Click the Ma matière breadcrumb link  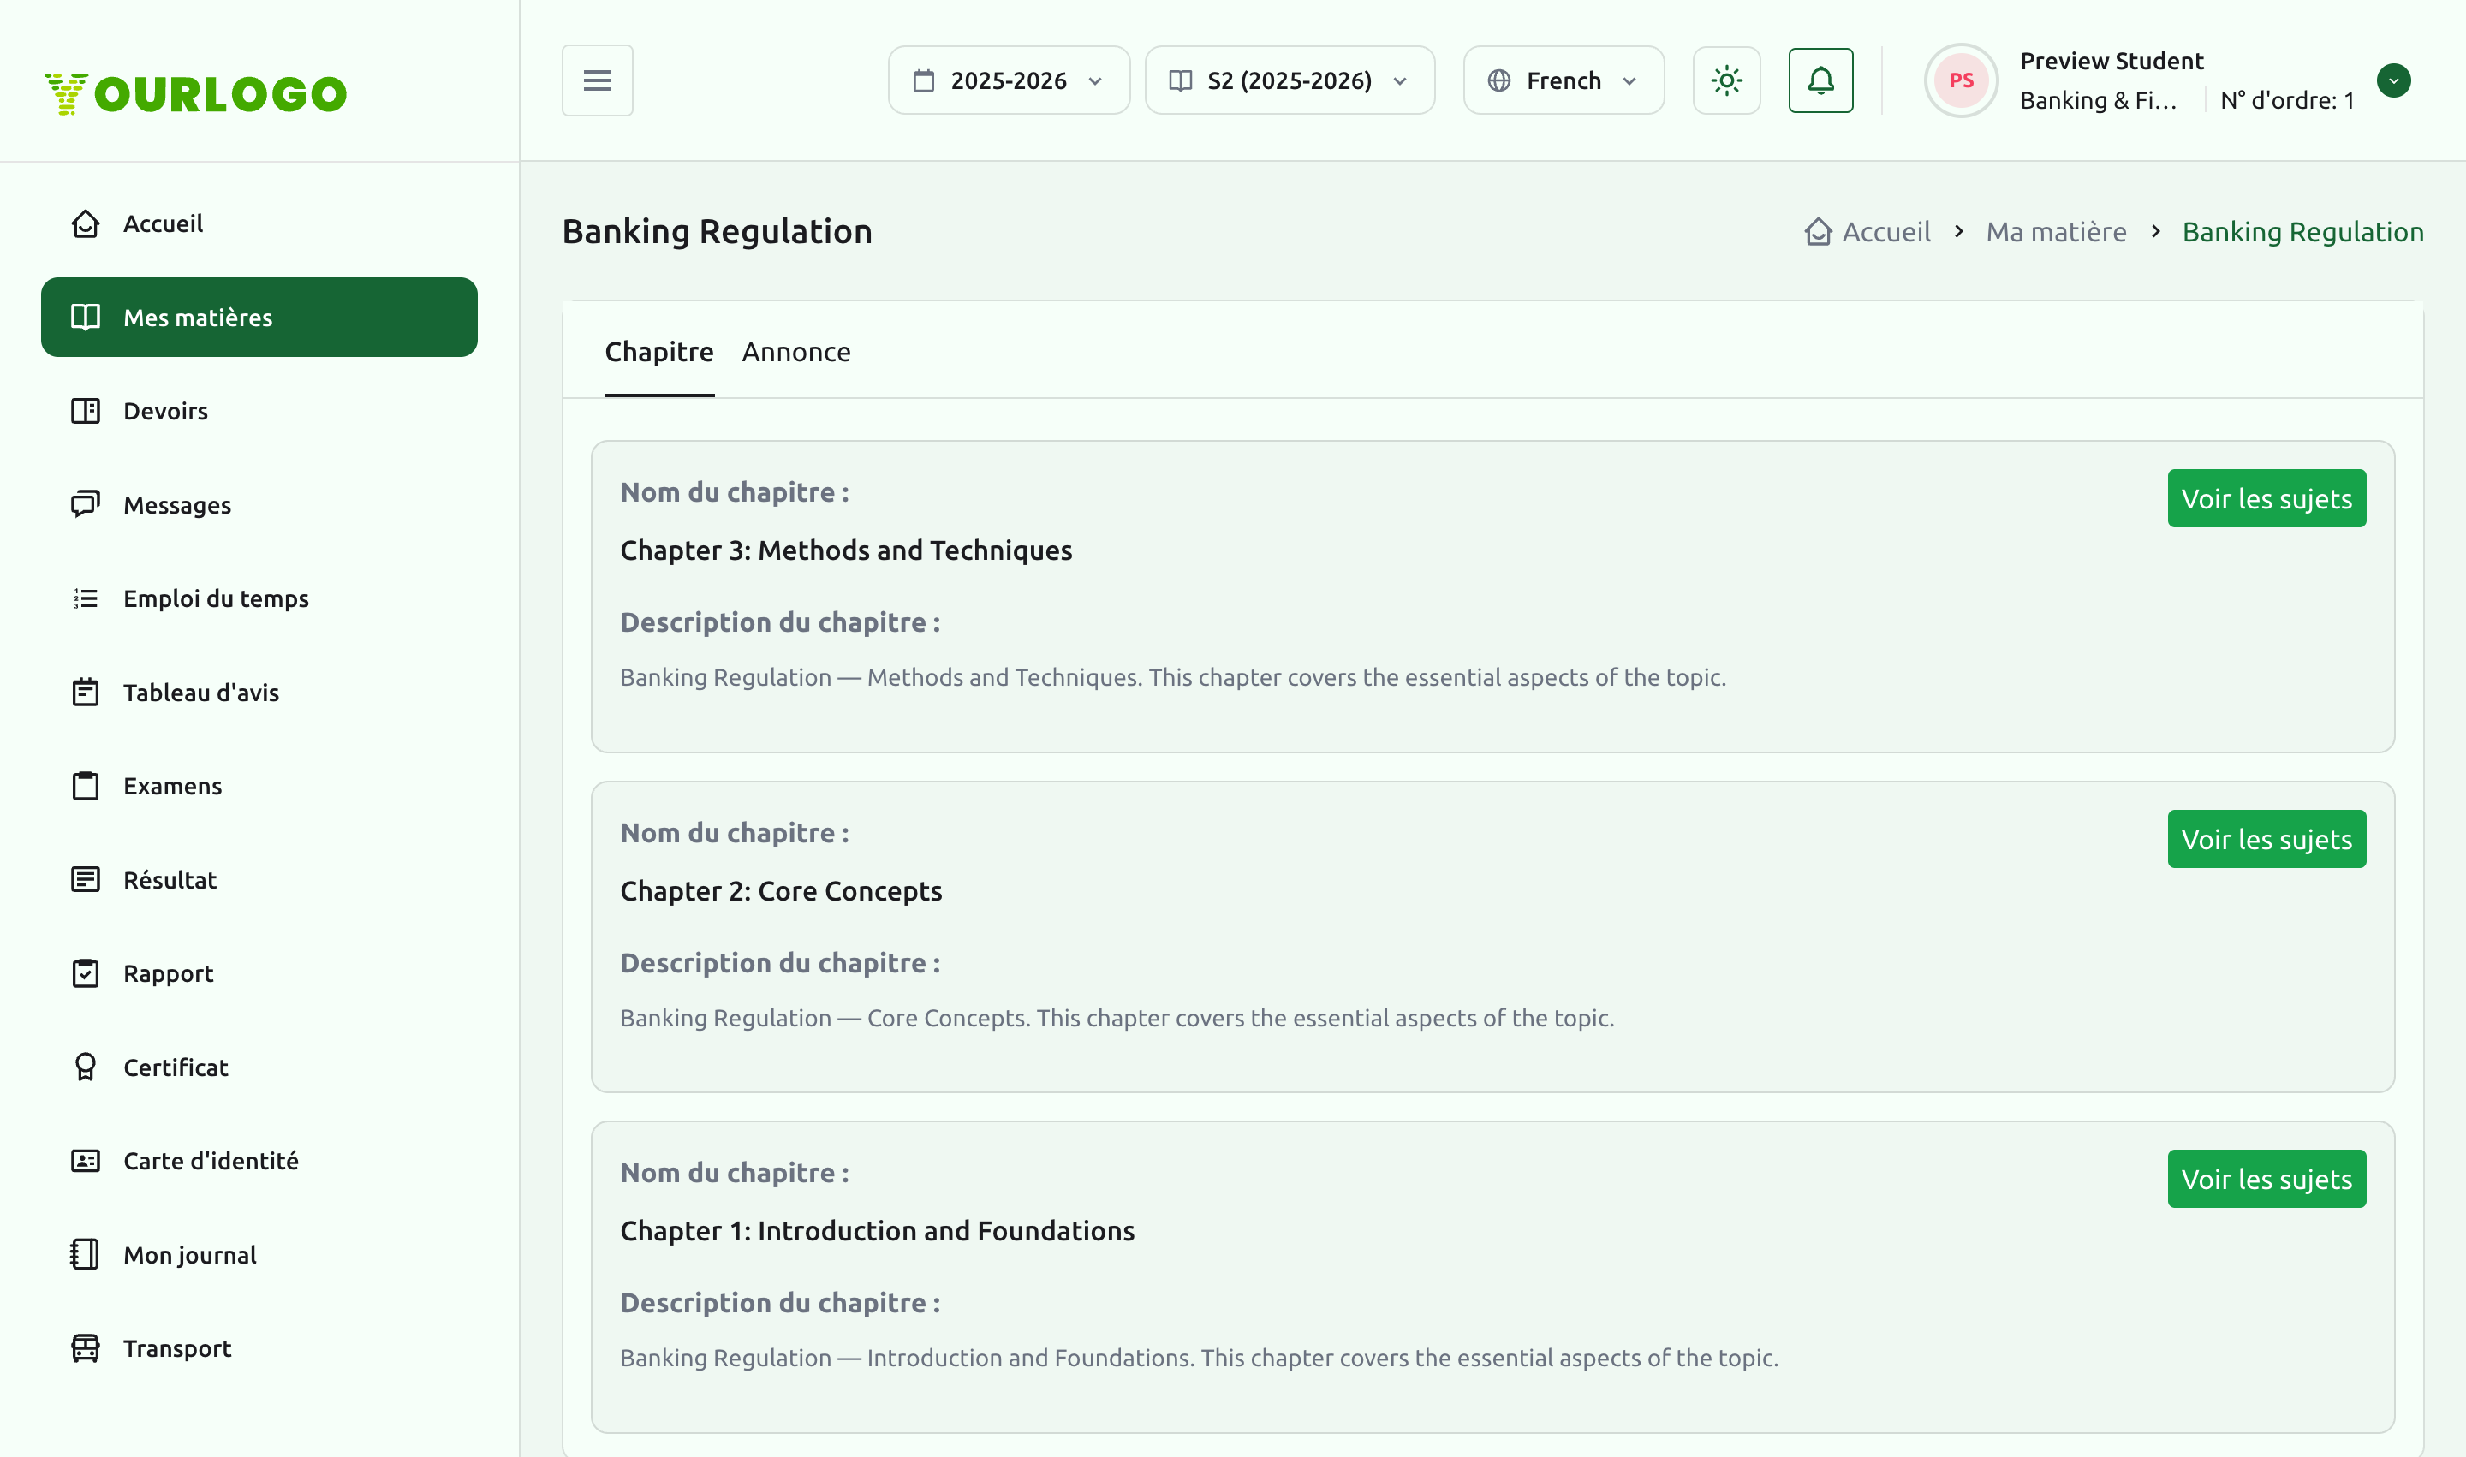[x=2057, y=232]
